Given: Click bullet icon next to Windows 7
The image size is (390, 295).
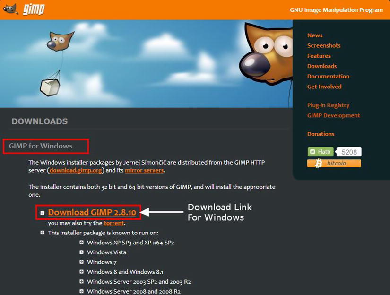Looking at the screenshot, I should pyautogui.click(x=82, y=261).
